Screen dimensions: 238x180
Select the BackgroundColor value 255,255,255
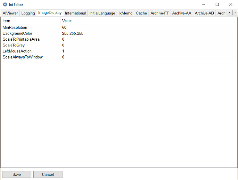tap(73, 33)
